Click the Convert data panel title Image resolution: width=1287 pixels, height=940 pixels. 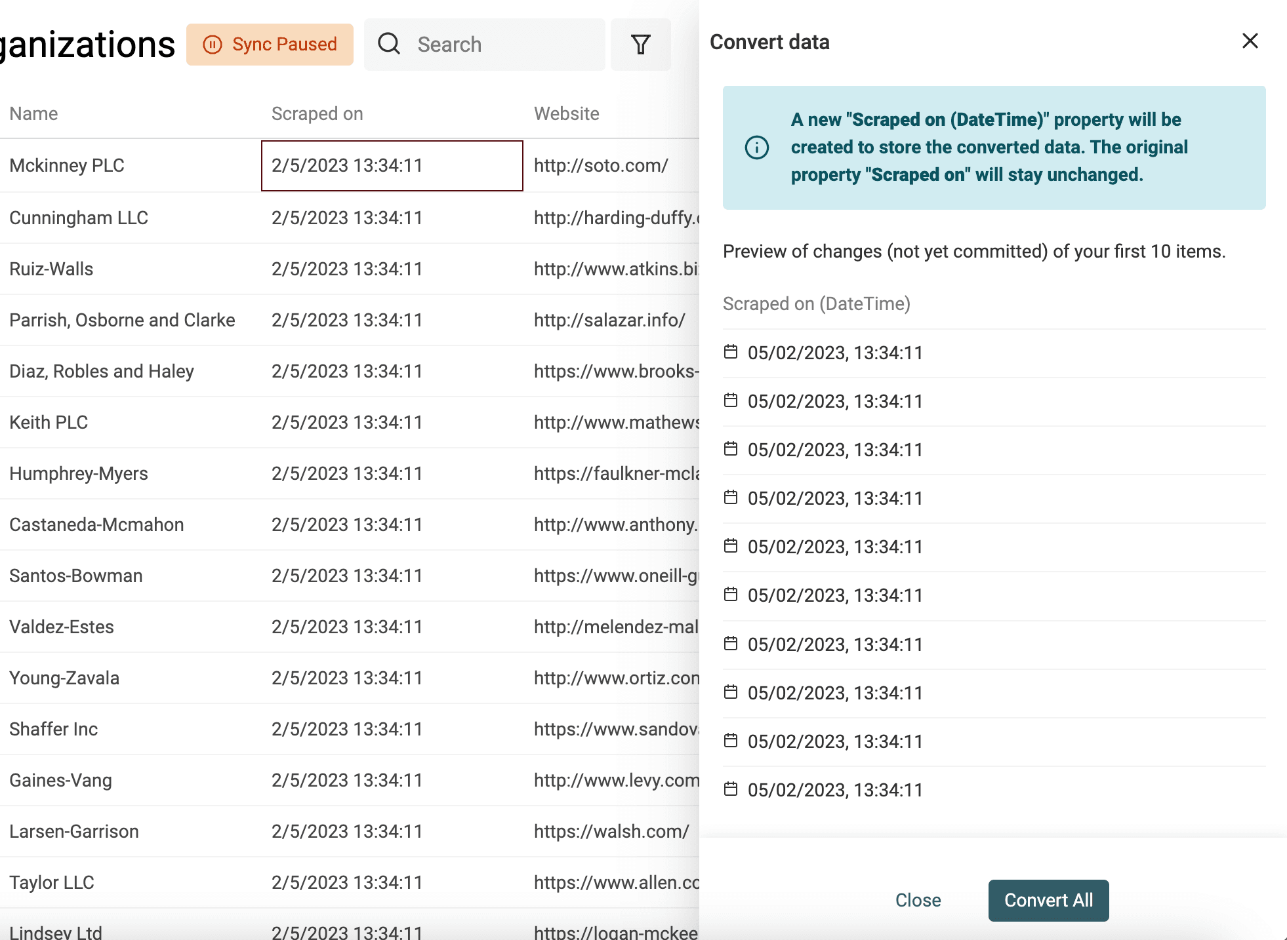(x=769, y=42)
